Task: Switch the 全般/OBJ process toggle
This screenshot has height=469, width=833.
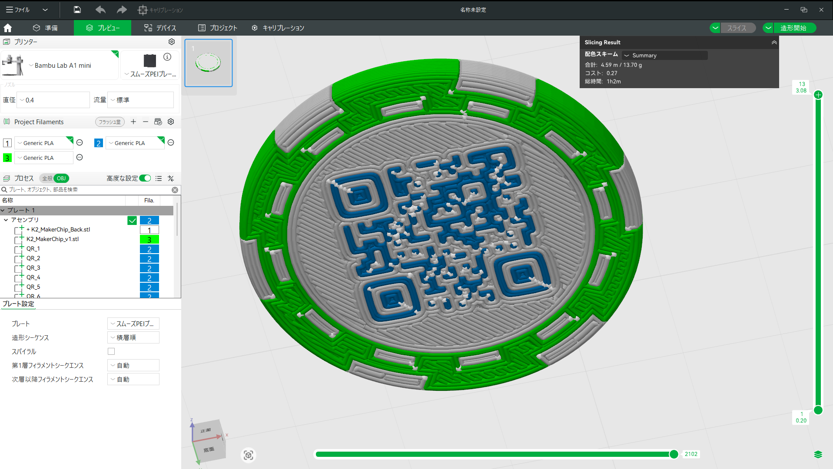Action: 54,178
